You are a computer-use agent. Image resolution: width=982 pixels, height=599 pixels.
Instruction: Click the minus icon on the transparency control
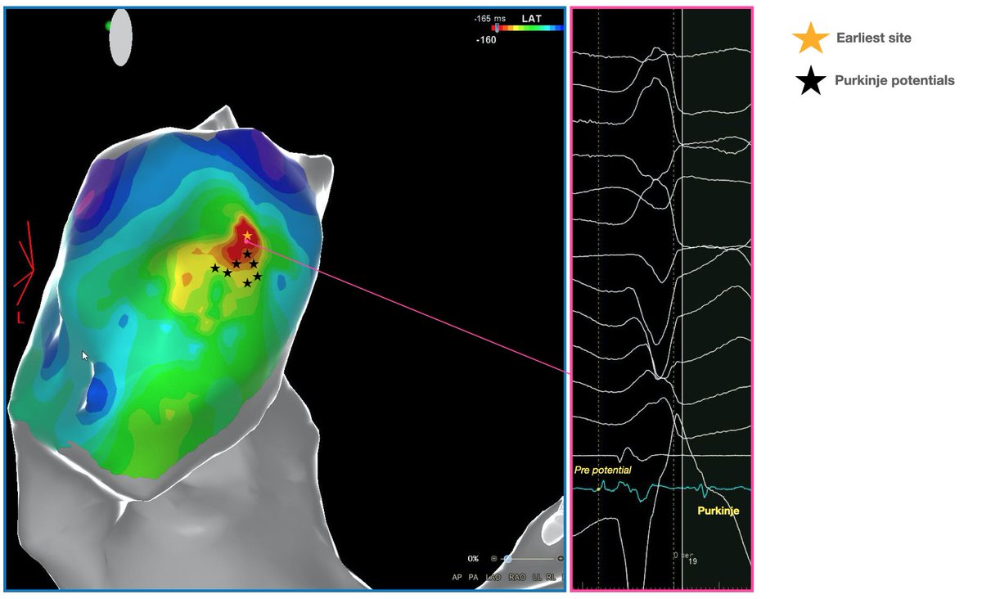(x=494, y=559)
